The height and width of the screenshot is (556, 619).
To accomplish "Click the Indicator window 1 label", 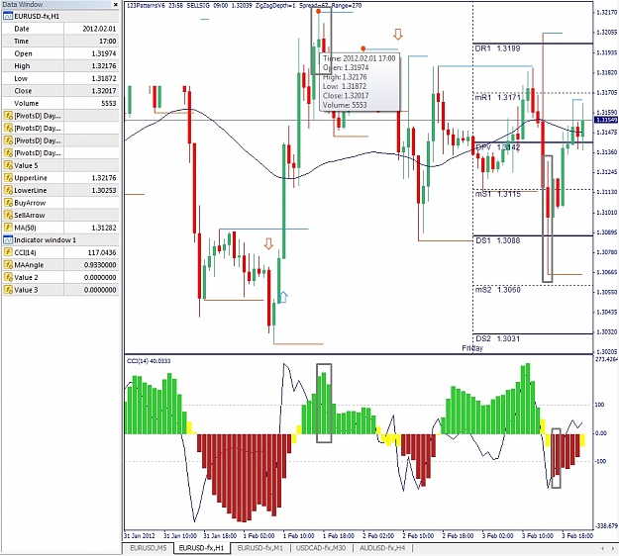I will click(45, 240).
